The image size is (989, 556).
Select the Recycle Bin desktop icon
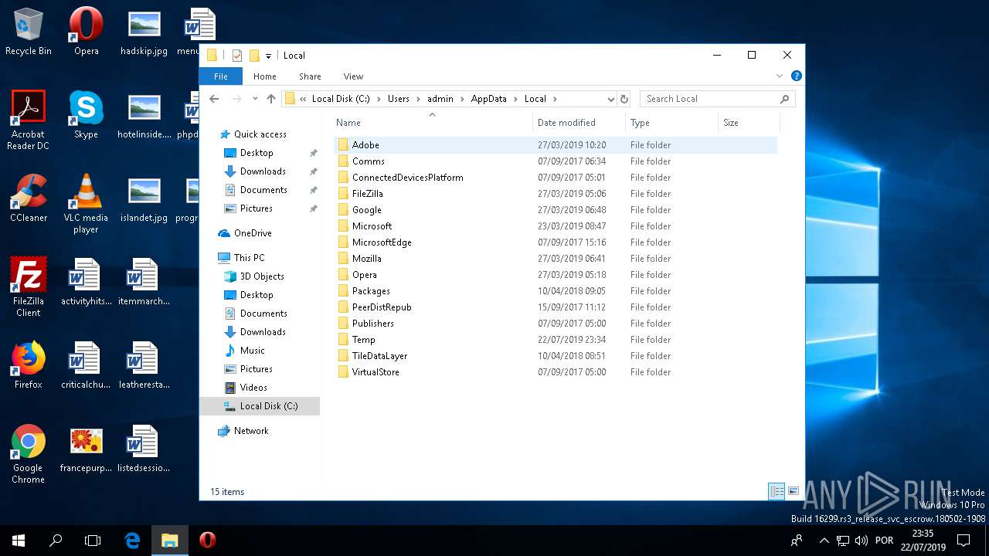29,32
